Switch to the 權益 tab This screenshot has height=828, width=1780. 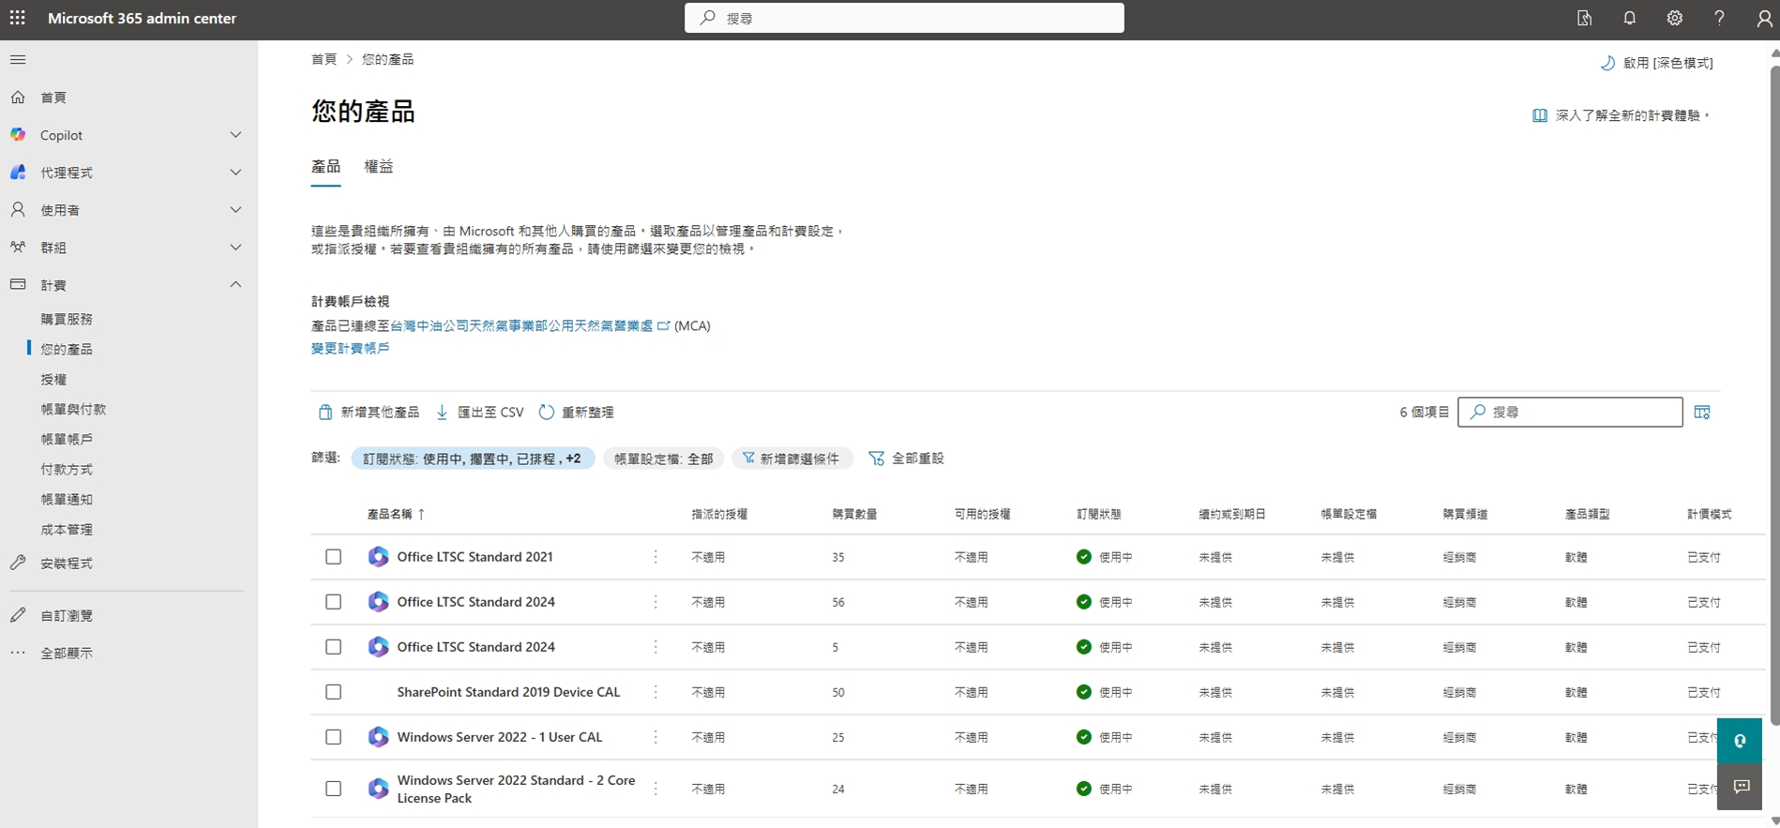[x=379, y=167]
